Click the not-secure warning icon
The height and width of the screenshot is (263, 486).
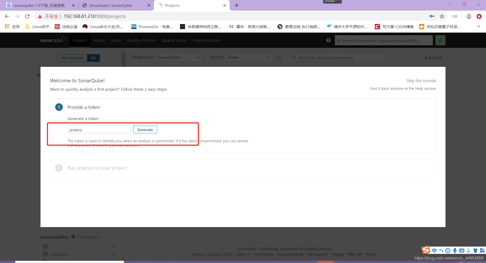(40, 16)
